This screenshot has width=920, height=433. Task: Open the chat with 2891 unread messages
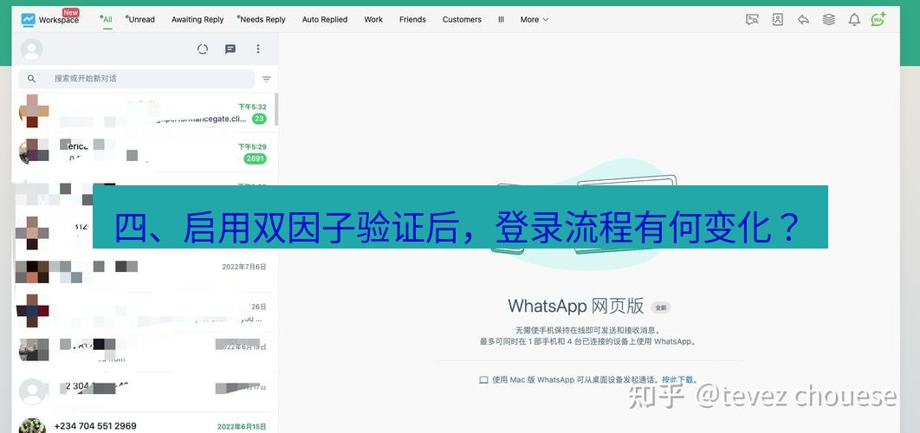coord(143,152)
